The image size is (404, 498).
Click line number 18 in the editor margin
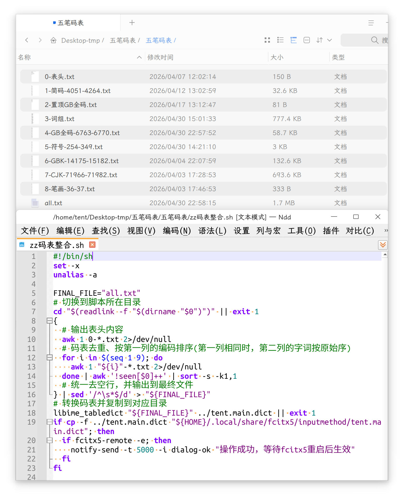(32, 413)
